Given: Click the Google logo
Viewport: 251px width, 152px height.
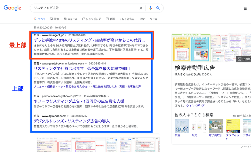Looking at the screenshot, I should tap(12, 8).
